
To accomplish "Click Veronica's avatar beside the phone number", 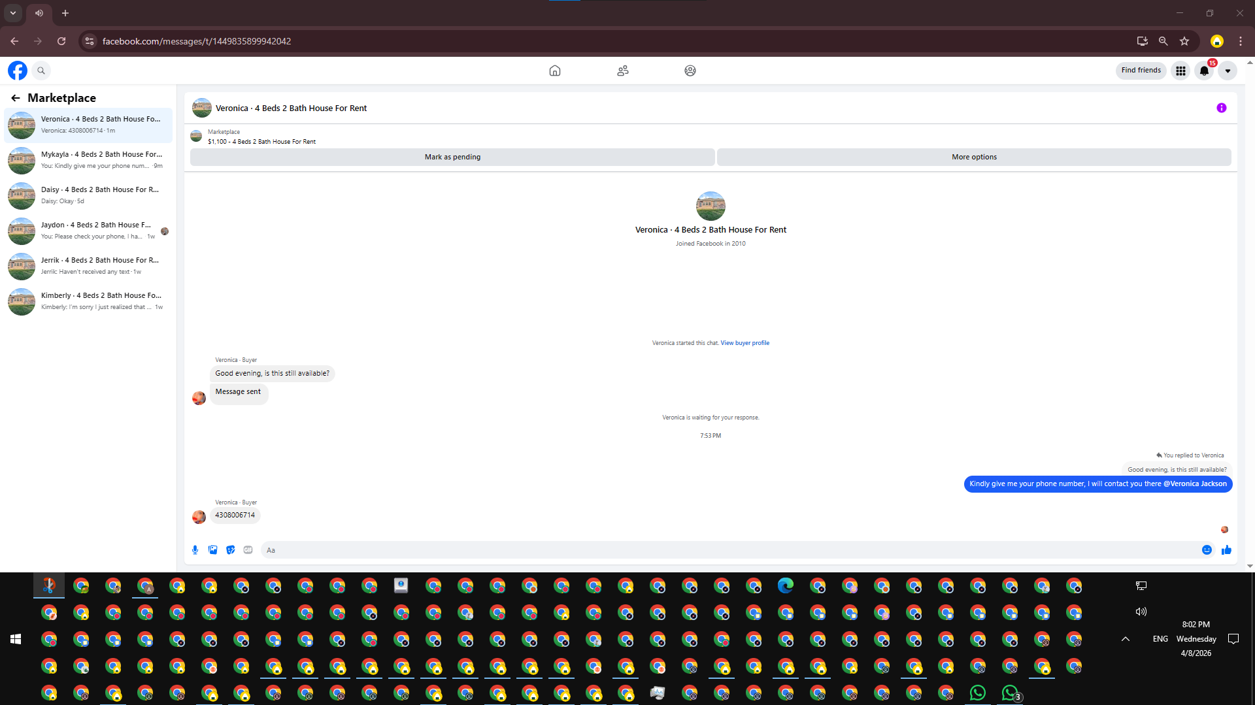I will click(199, 517).
